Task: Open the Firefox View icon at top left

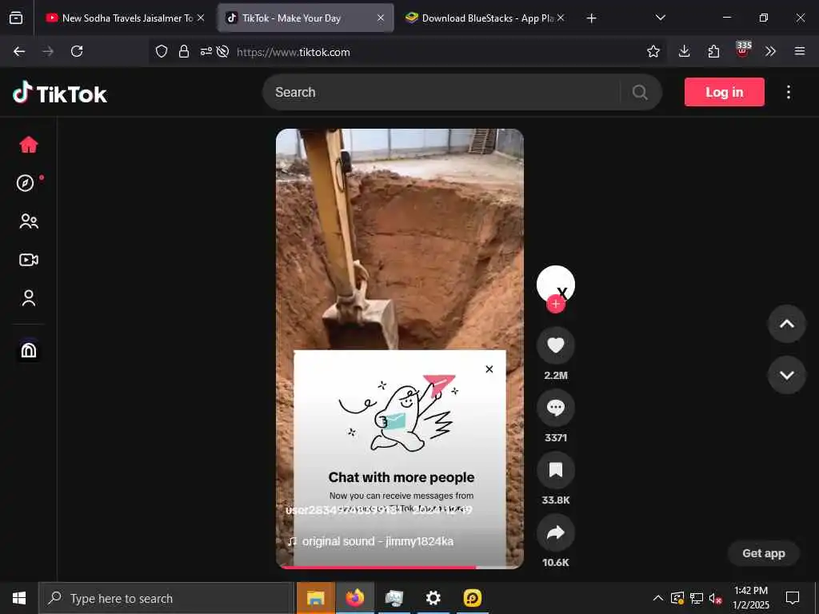Action: point(16,18)
